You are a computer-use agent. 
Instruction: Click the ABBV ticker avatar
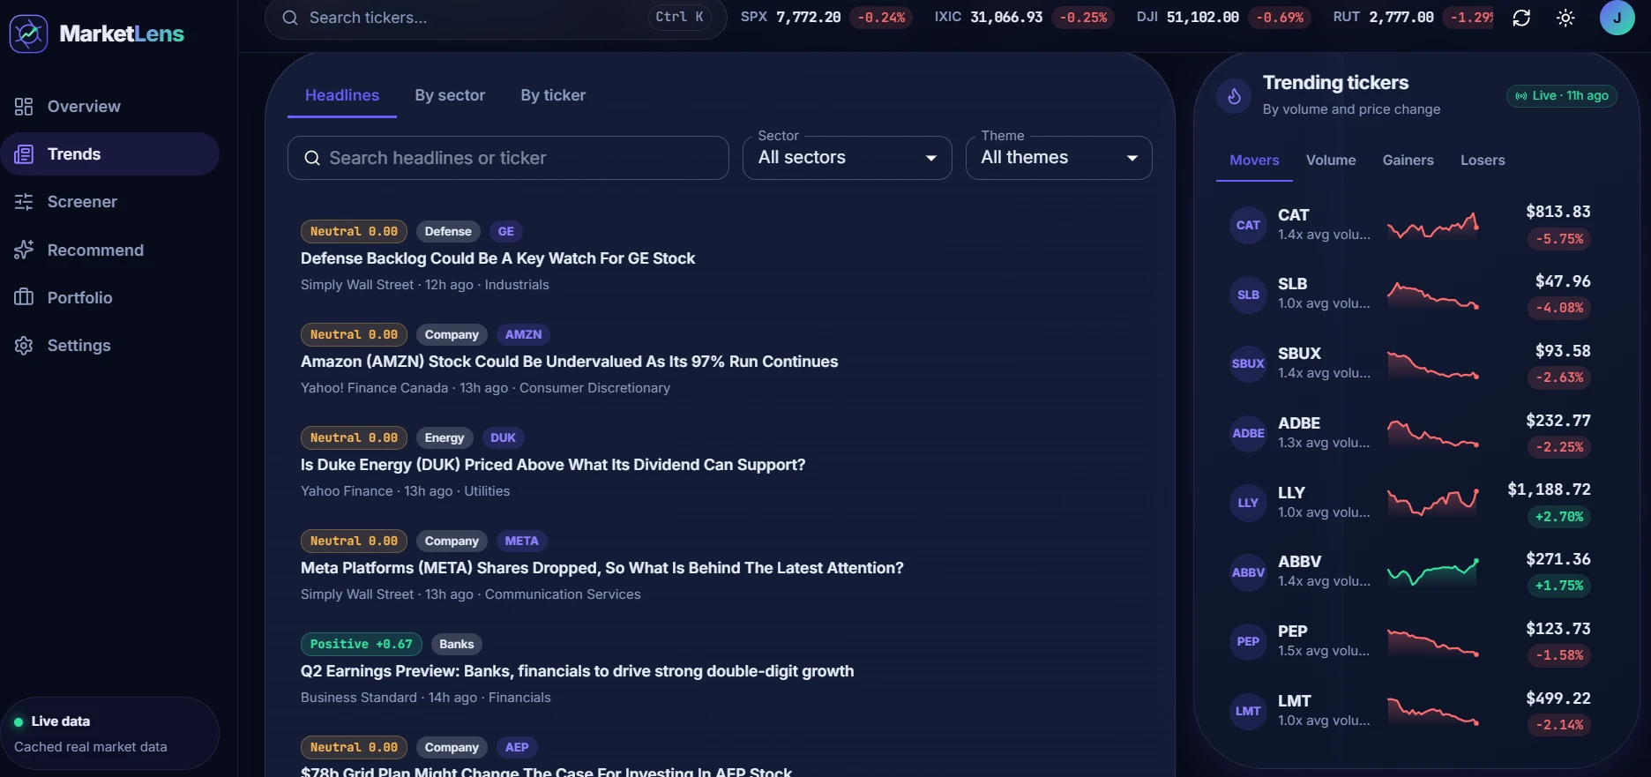coord(1248,572)
